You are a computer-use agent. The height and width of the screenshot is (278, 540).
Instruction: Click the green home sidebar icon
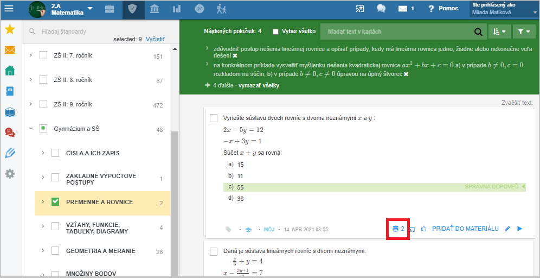[x=10, y=71]
